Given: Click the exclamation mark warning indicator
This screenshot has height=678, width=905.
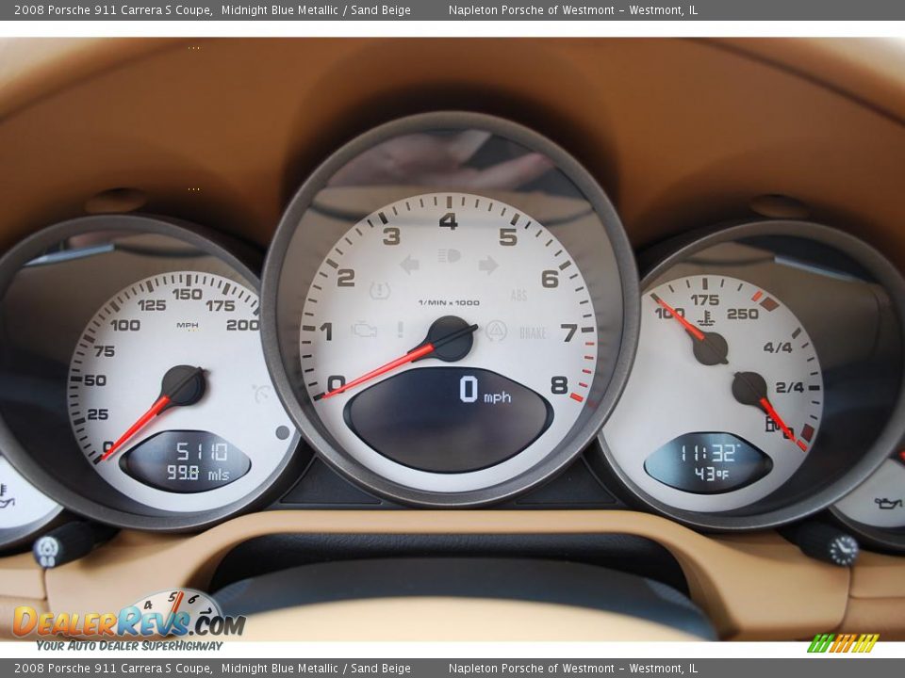Looking at the screenshot, I should click(x=400, y=330).
